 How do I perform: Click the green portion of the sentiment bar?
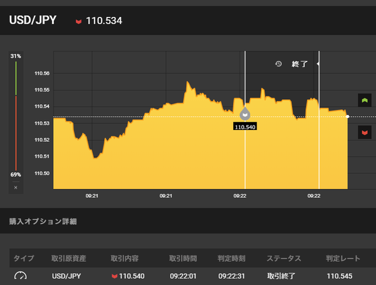pos(16,78)
